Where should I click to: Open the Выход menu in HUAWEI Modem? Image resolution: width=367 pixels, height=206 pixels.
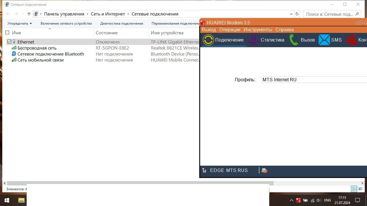[x=209, y=29]
